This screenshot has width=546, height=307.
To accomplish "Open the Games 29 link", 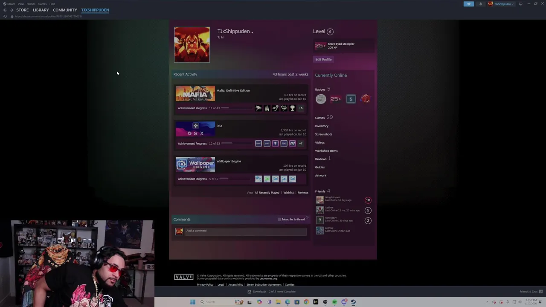I will point(324,117).
